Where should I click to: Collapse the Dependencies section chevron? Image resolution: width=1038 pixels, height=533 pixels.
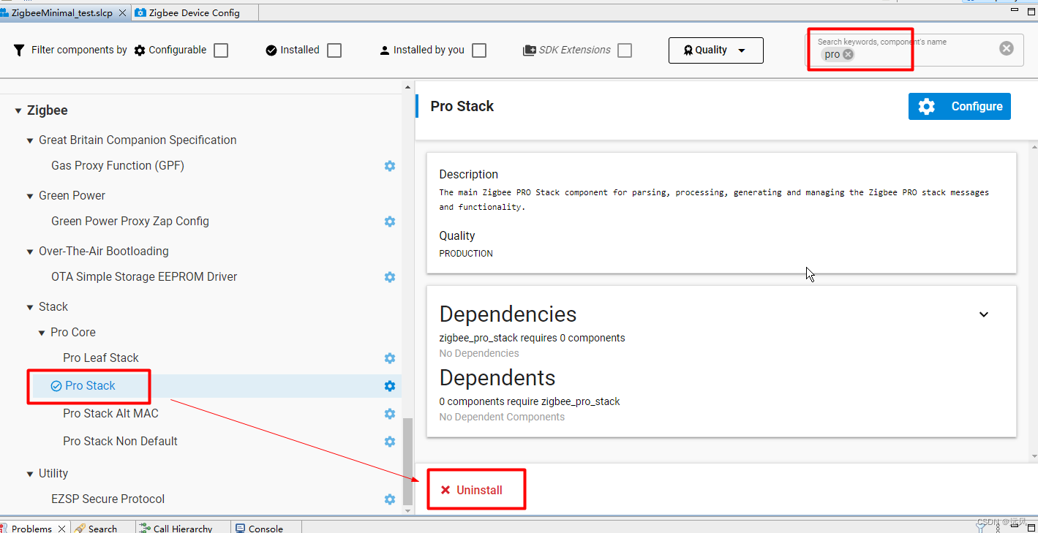[983, 314]
